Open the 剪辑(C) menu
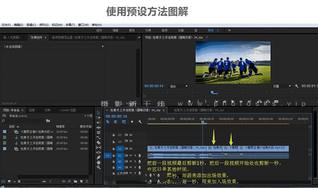The height and width of the screenshot is (188, 318). (x=31, y=25)
